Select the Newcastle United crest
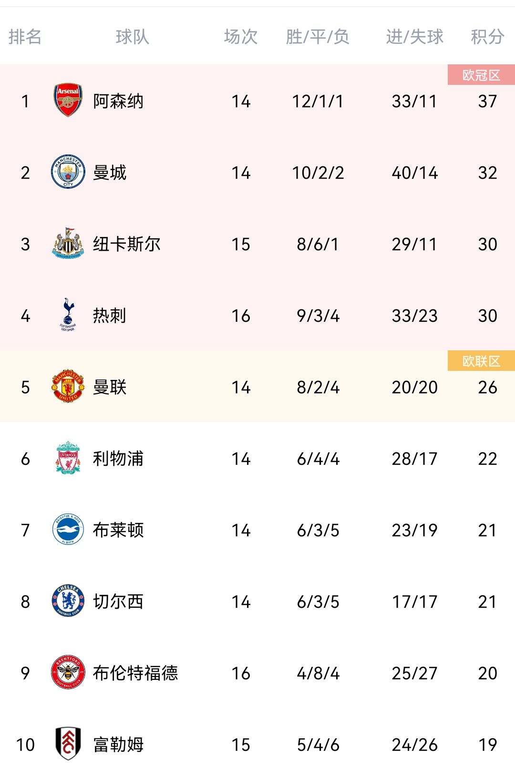The width and height of the screenshot is (515, 777). (68, 244)
